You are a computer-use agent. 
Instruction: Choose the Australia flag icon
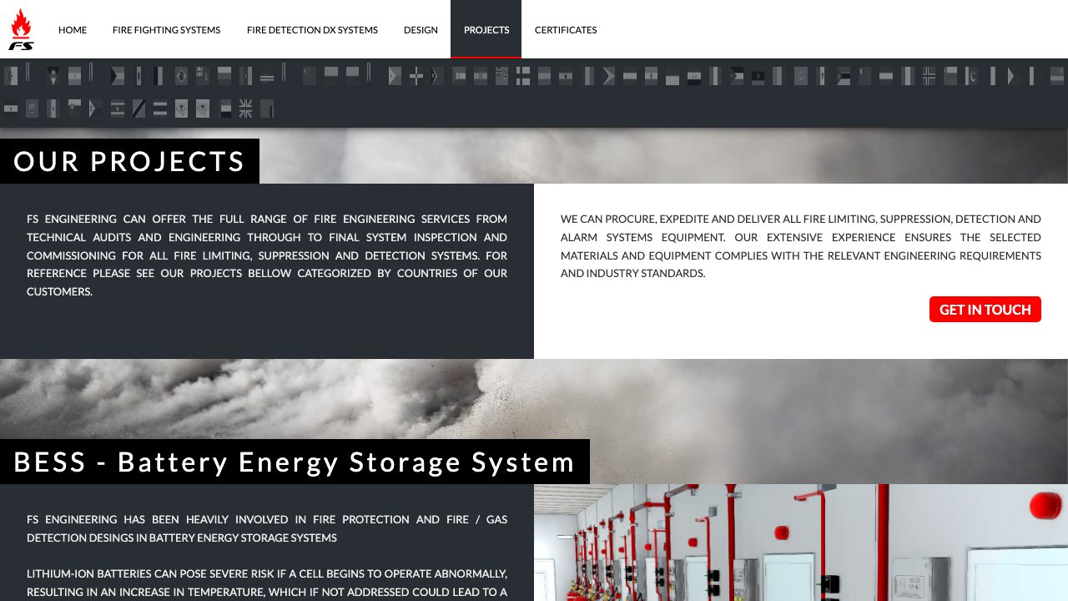tap(202, 76)
